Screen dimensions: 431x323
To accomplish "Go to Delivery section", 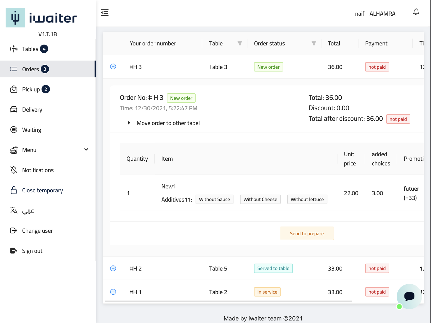I will [x=32, y=110].
